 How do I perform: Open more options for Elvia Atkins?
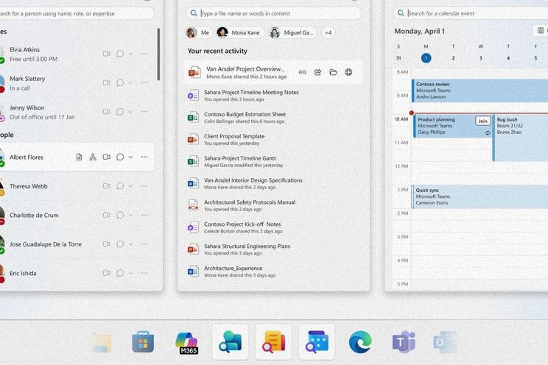coord(144,54)
